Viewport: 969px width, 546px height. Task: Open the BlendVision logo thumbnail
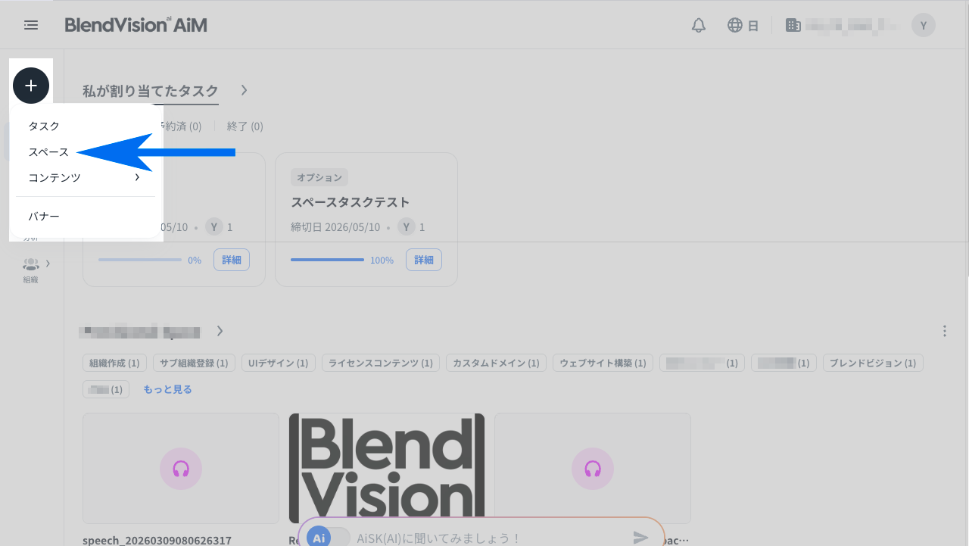click(387, 468)
